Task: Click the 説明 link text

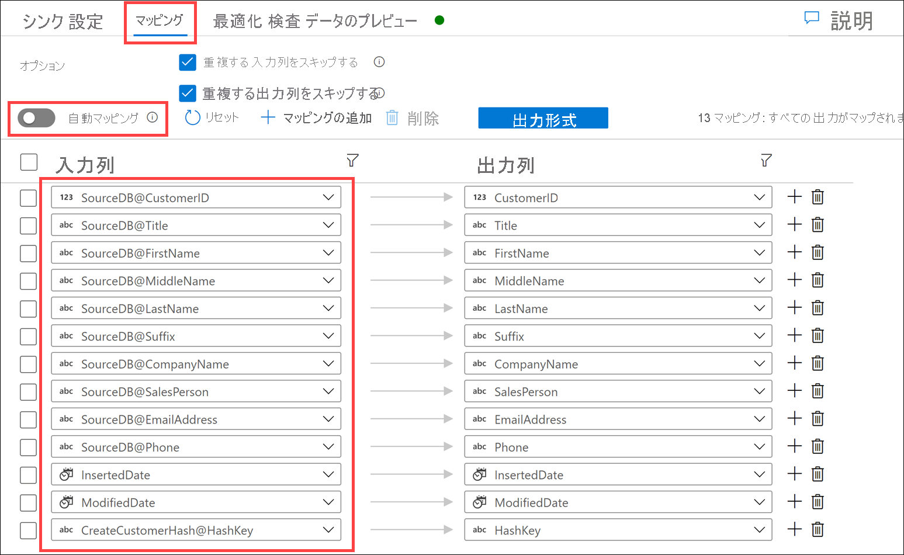Action: coord(851,21)
